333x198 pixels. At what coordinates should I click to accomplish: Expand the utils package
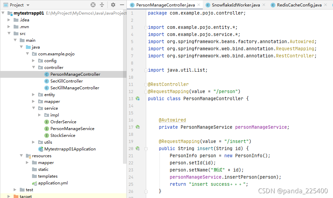tap(33, 142)
